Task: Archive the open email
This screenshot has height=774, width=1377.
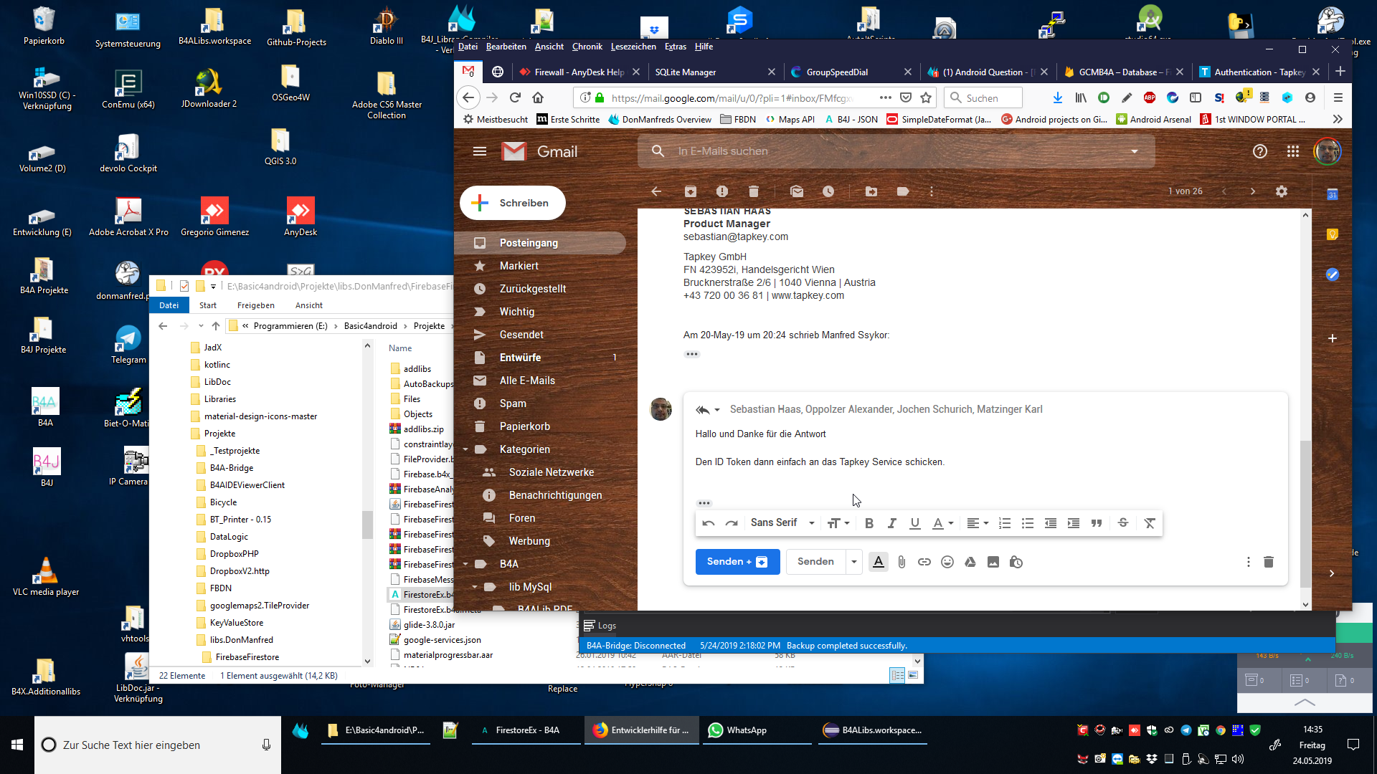Action: (690, 191)
